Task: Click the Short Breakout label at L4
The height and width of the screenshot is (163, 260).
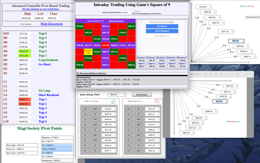Action: 49,95
